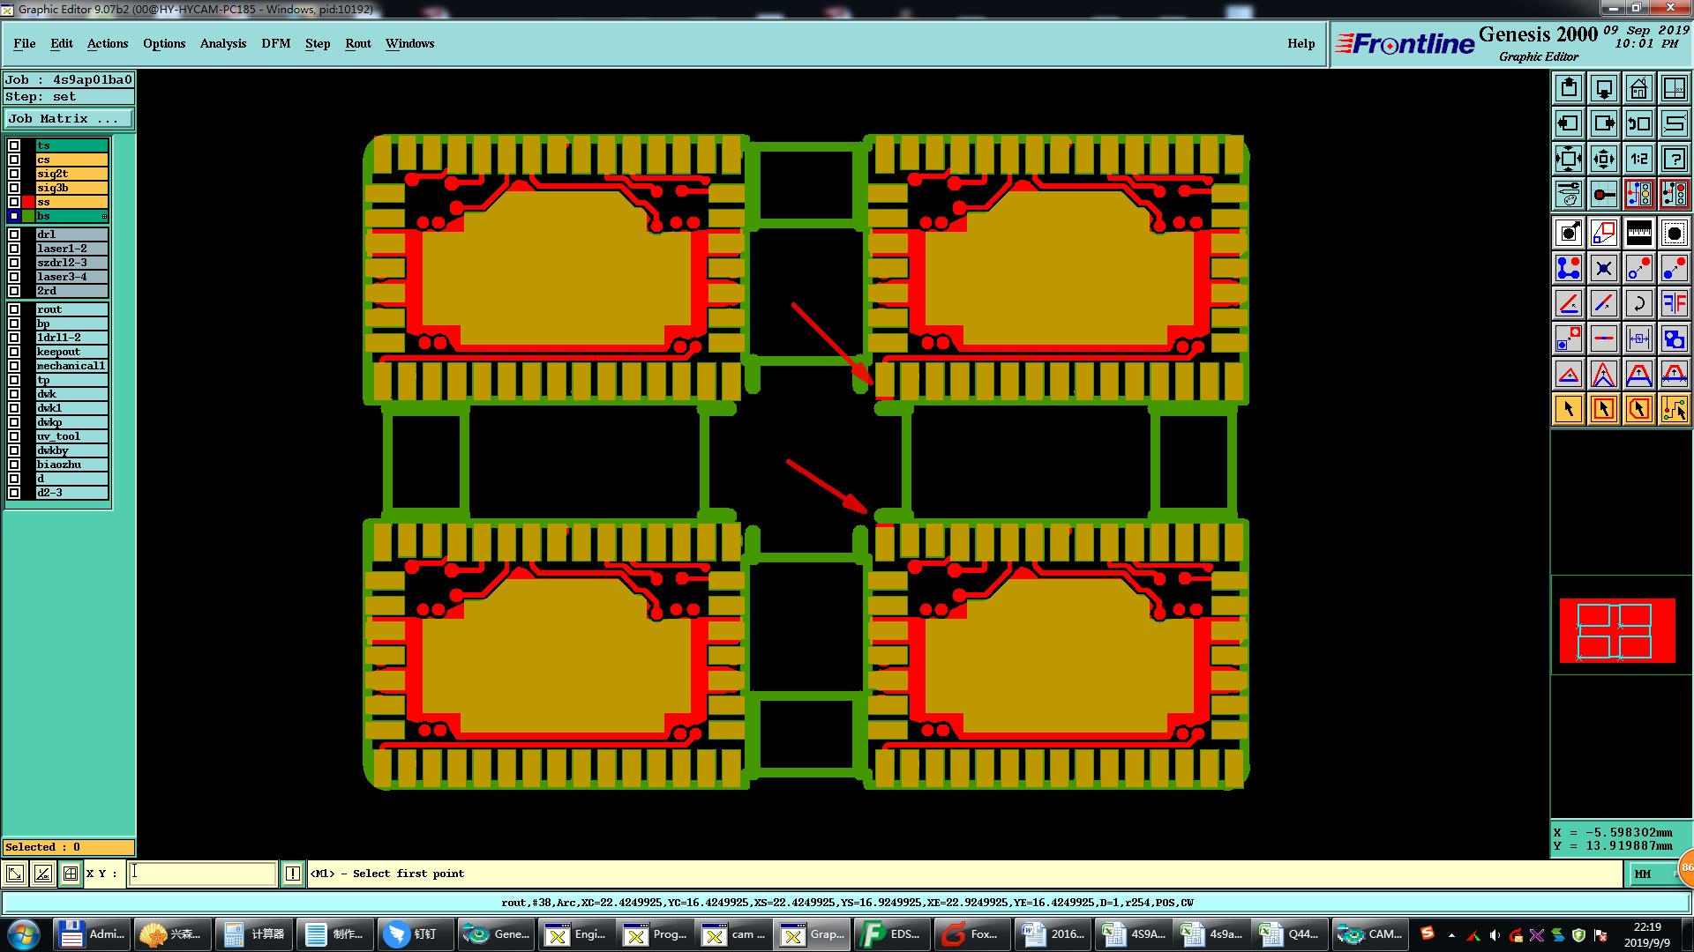Click the X Y coordinate input field
This screenshot has width=1694, height=952.
203,874
